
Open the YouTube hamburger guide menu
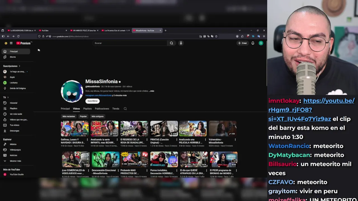[x=11, y=43]
